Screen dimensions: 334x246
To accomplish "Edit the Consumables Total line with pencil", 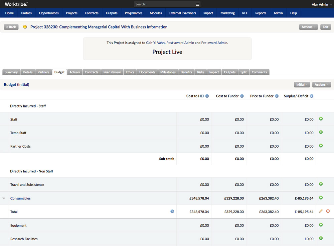I will click(x=321, y=211).
